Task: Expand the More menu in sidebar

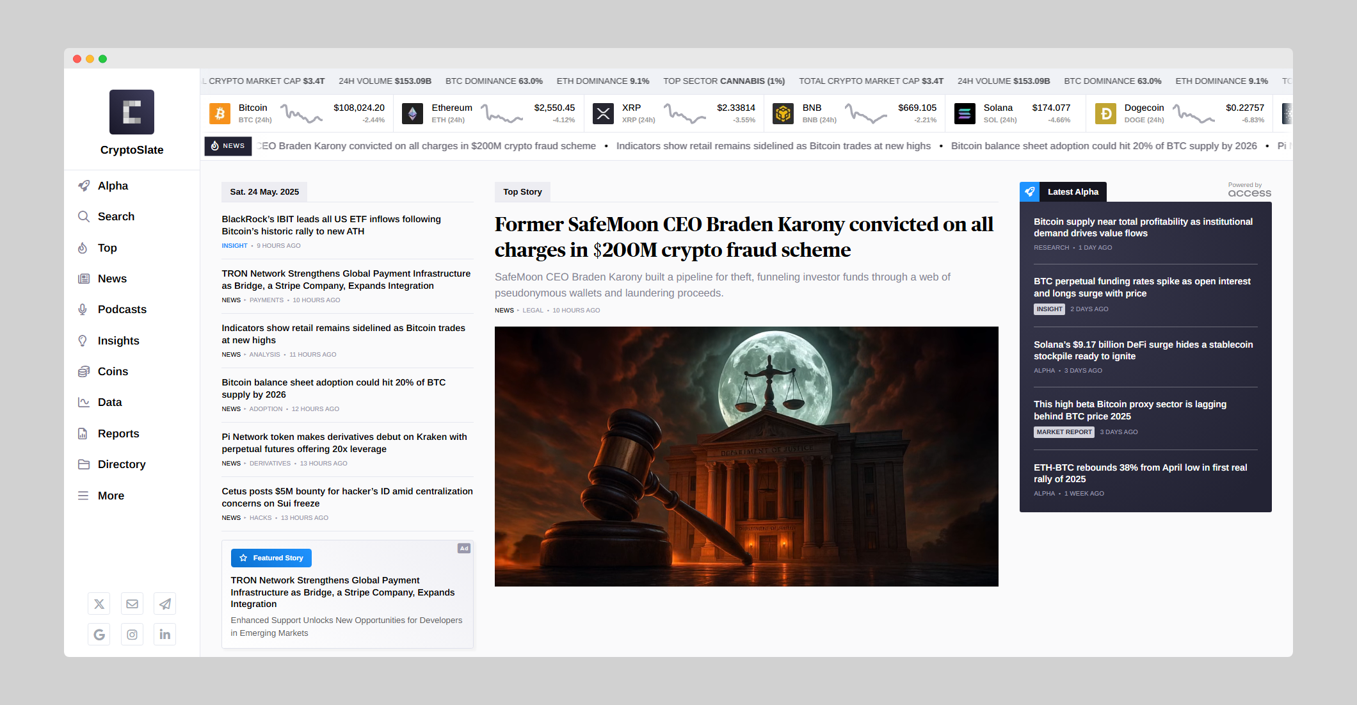Action: [110, 496]
